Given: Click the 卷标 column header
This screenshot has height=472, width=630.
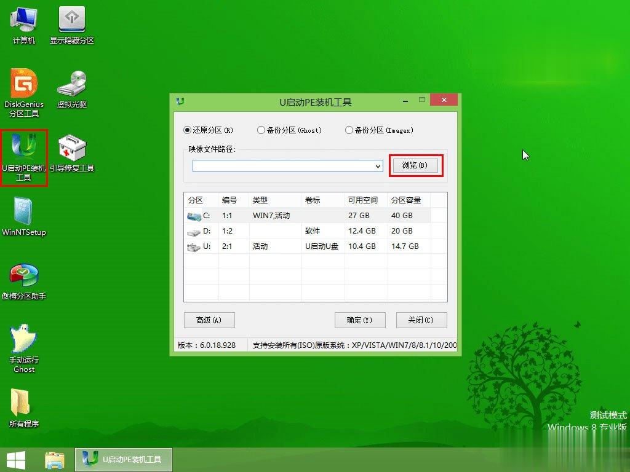Looking at the screenshot, I should pos(322,200).
